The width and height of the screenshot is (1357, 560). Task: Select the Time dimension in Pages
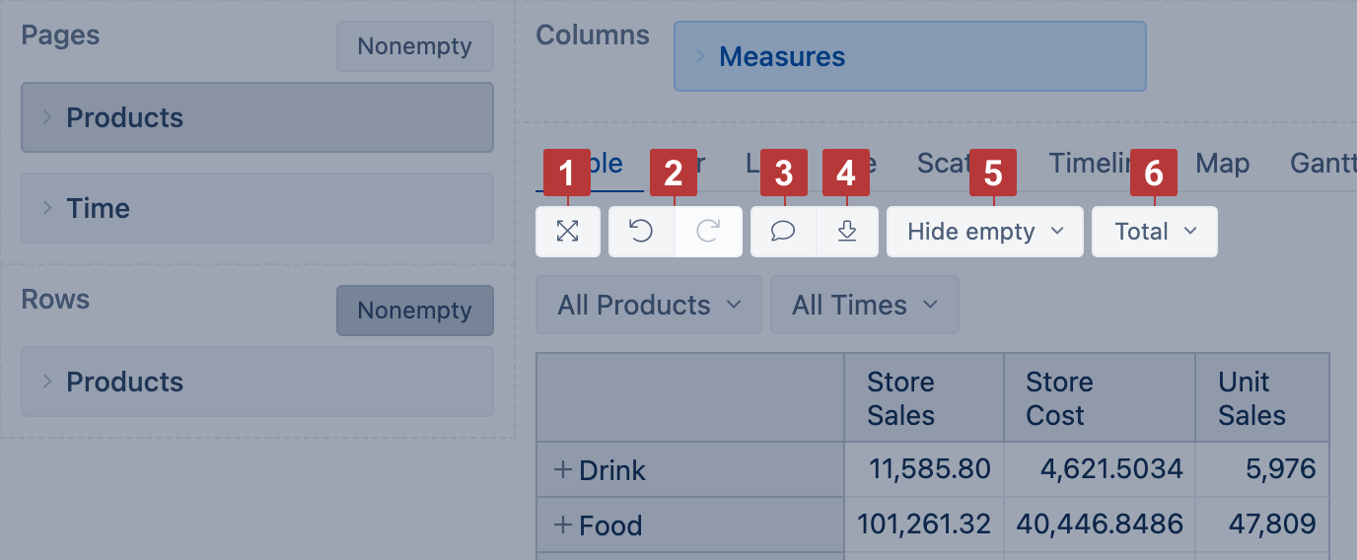click(98, 208)
